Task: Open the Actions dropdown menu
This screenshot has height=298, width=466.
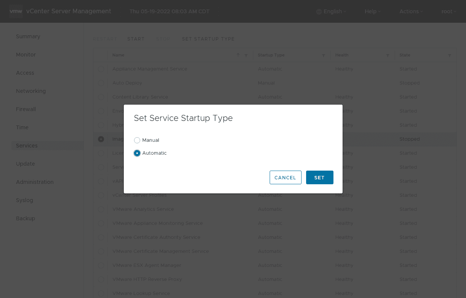Action: pos(411,11)
